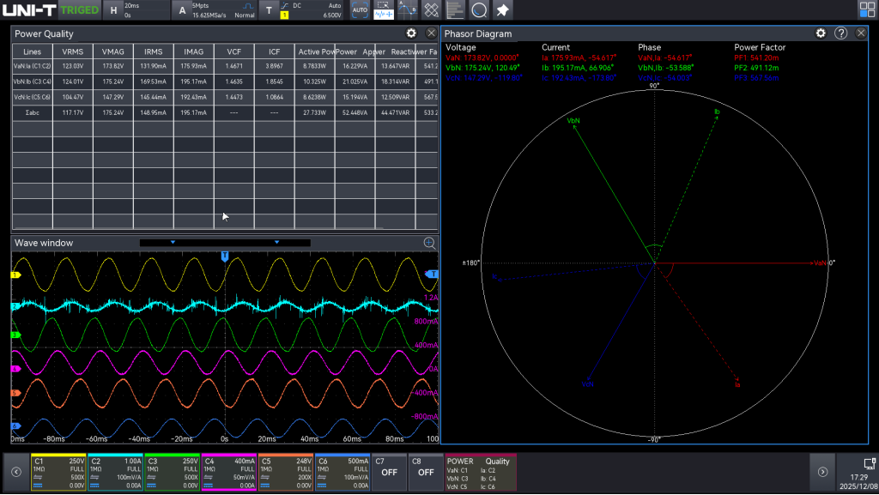Open the window layout grid icon
This screenshot has height=495, width=879.
(867, 9)
